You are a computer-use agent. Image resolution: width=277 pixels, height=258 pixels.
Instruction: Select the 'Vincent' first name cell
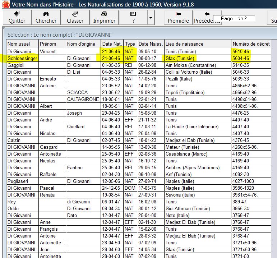[x=52, y=52]
